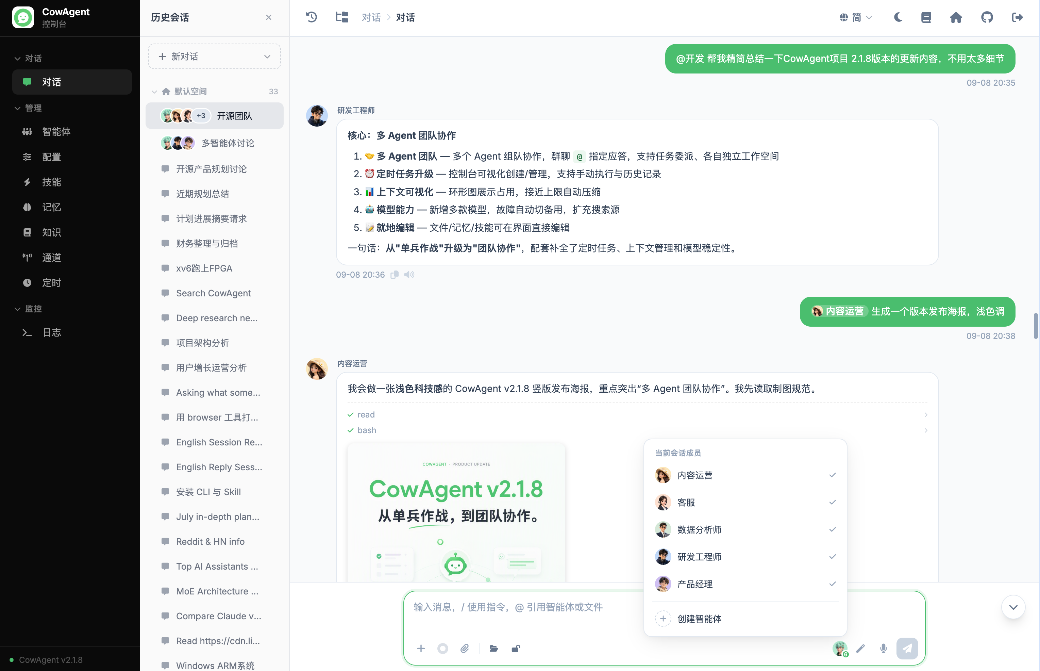Switch to dark mode with the moon icon
Viewport: 1040px width, 671px height.
click(x=898, y=17)
